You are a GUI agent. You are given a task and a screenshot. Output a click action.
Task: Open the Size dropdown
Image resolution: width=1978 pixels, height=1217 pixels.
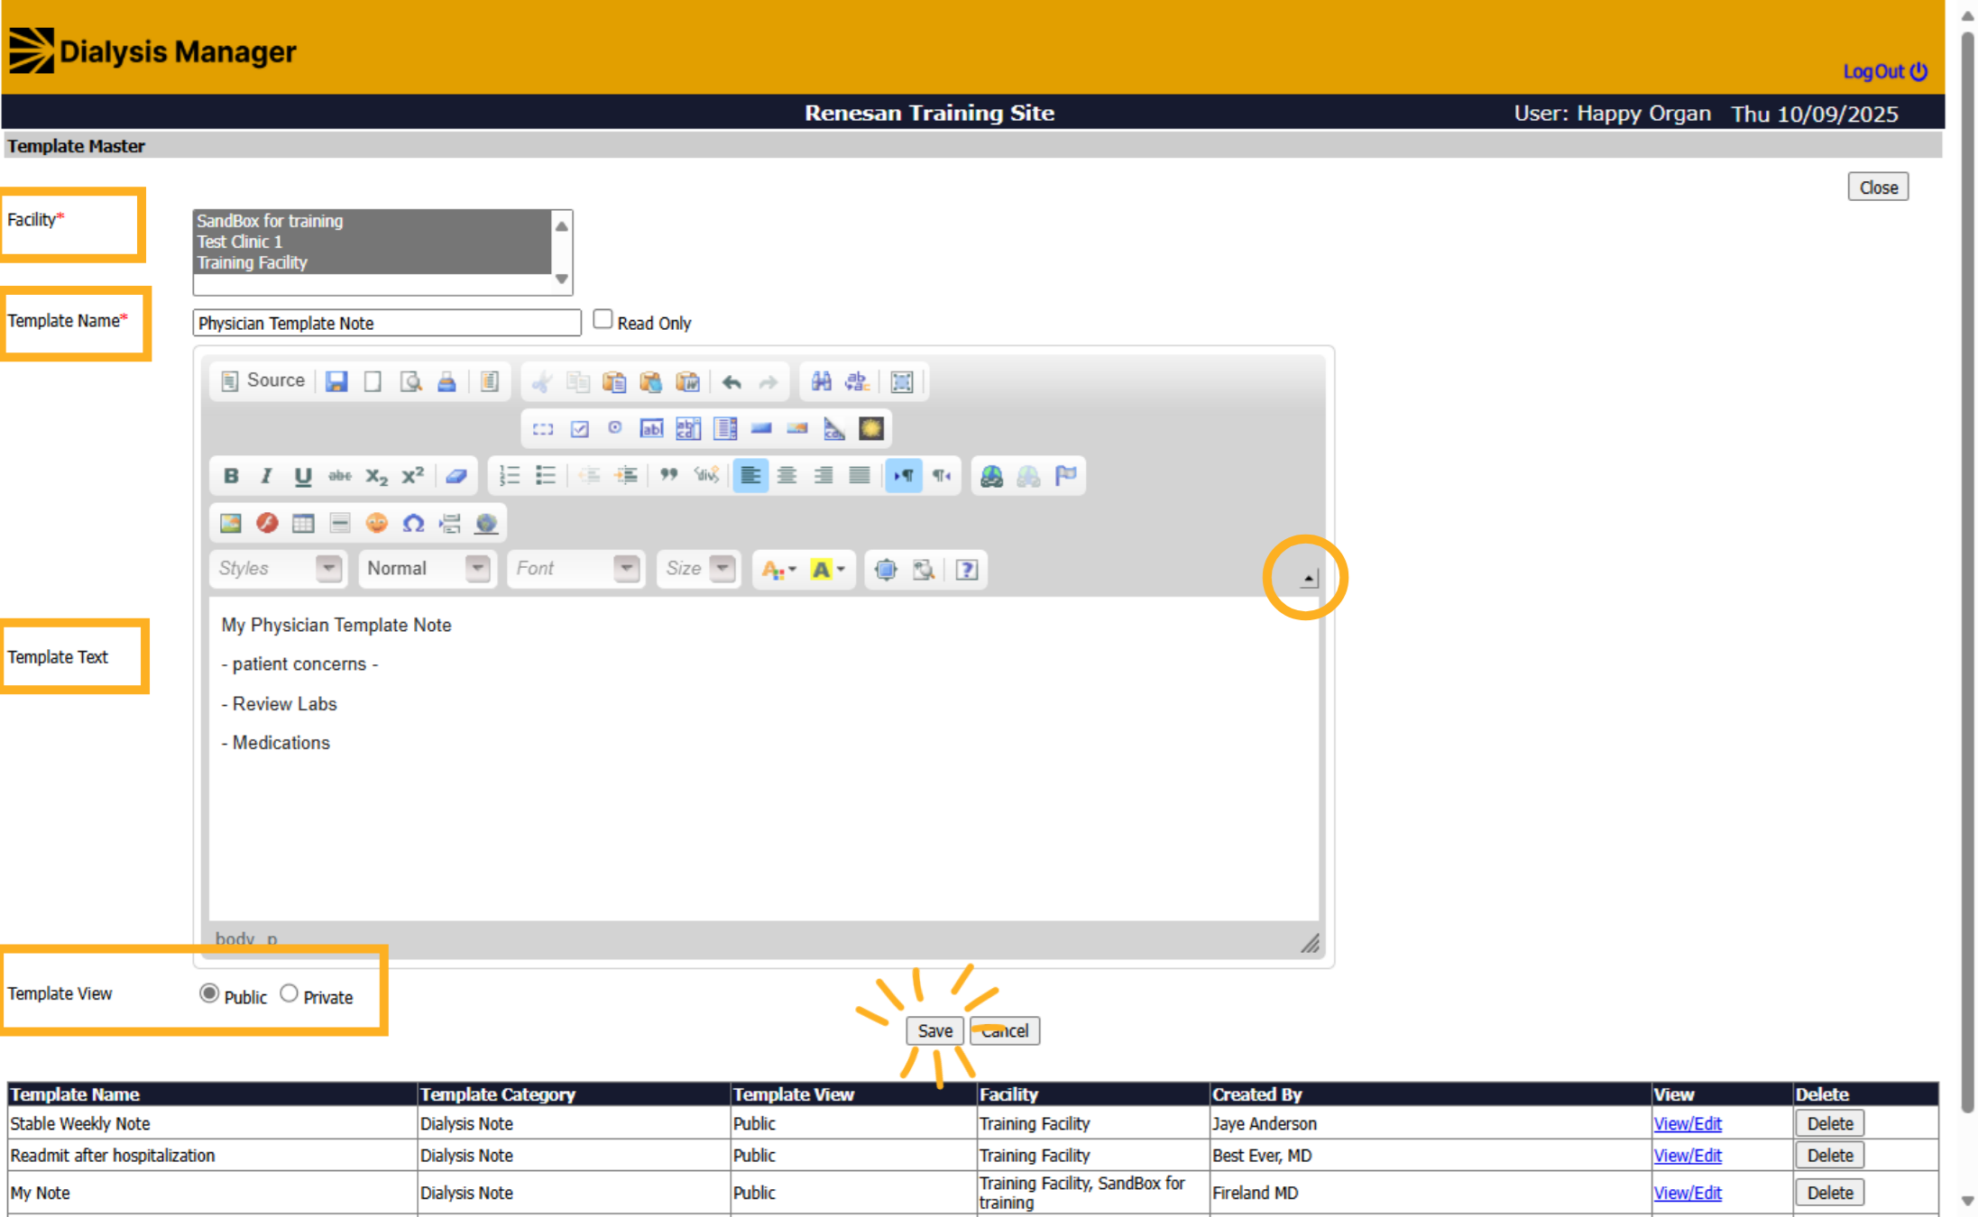pos(699,569)
